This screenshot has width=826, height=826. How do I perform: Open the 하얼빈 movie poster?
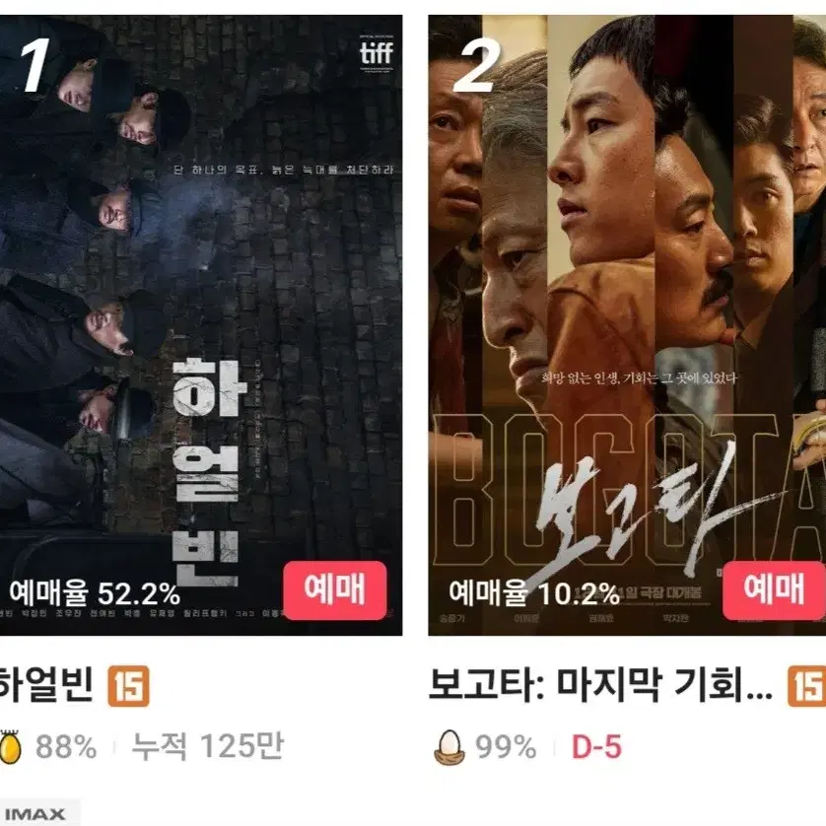[x=201, y=325]
